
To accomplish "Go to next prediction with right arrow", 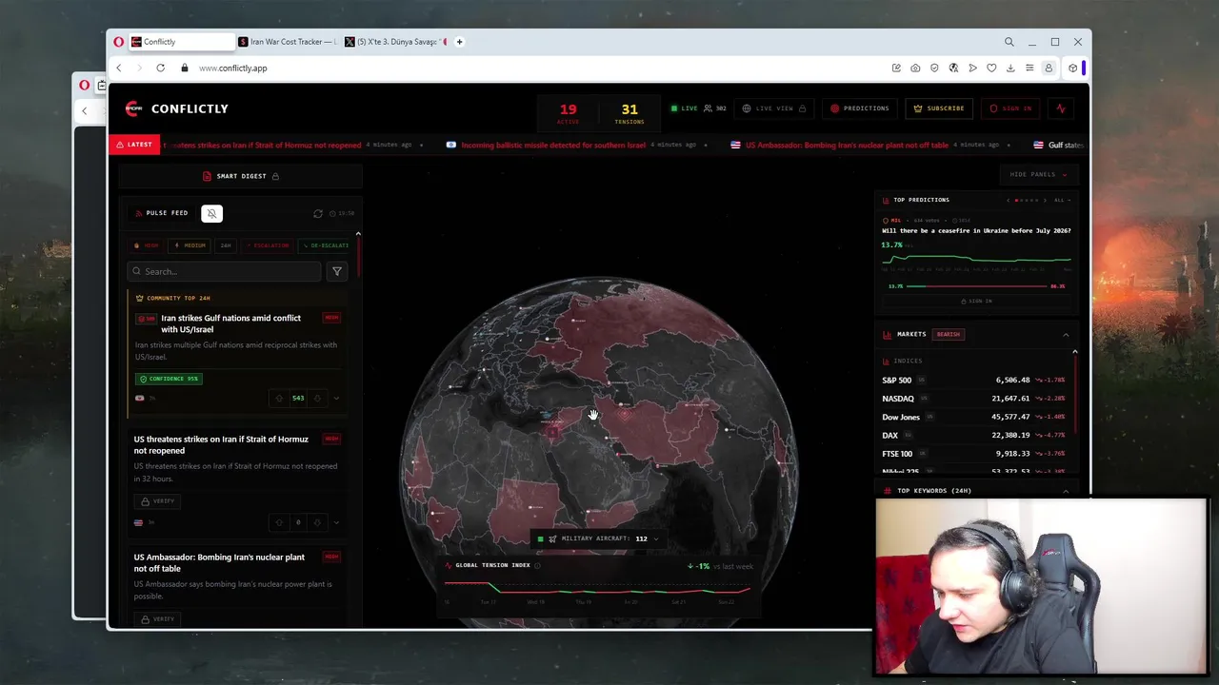I will (1045, 201).
